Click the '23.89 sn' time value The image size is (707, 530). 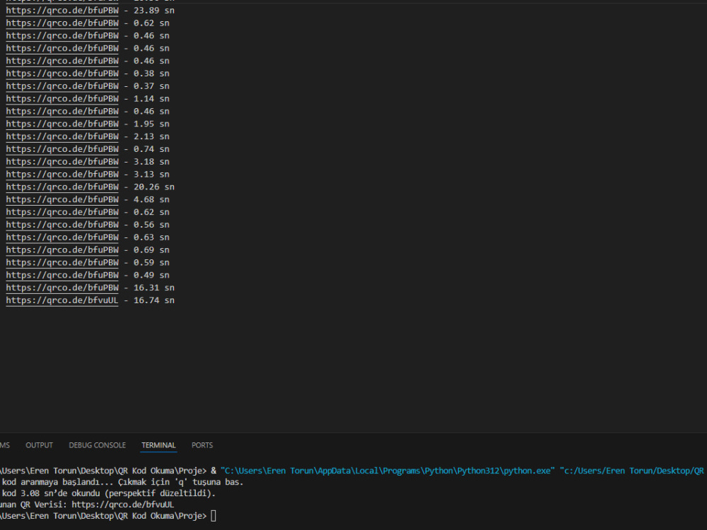[153, 11]
